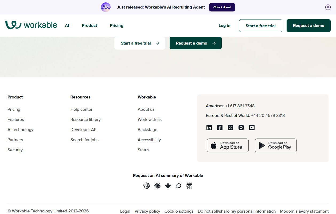
Task: Click hero 'Start a free trial' arrow button
Action: tap(140, 43)
